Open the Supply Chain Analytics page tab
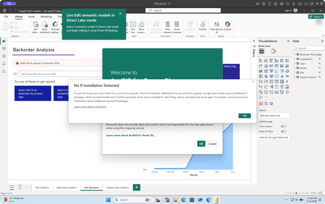Image resolution: width=325 pixels, height=204 pixels. pos(118,188)
